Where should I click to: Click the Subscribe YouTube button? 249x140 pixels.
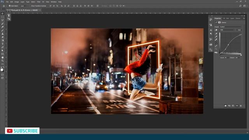coord(22,131)
